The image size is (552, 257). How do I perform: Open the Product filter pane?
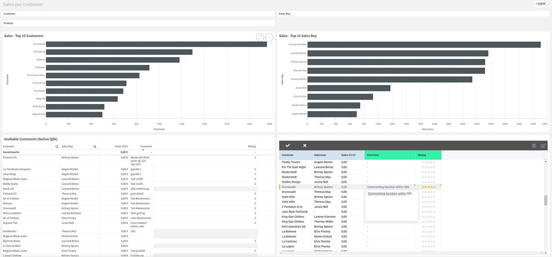coord(138,23)
